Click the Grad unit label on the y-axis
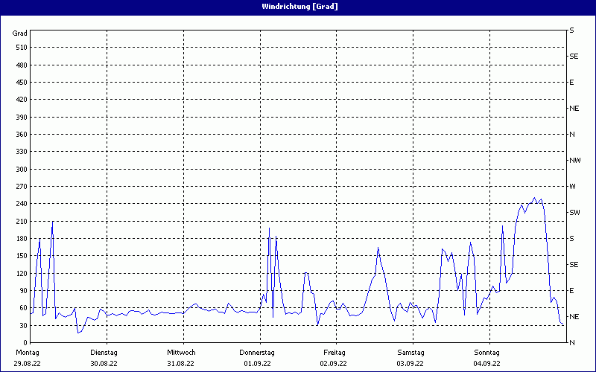596x372 pixels. (x=20, y=33)
